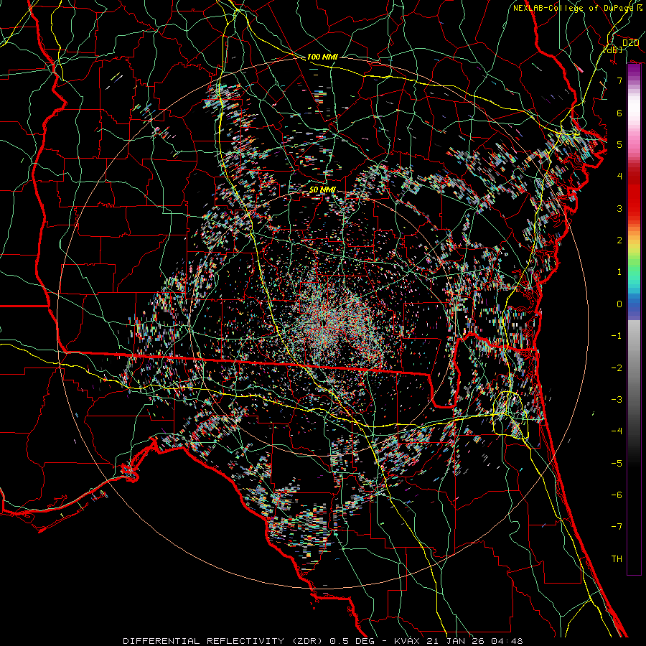
Task: Click the -6 scale label
Action: point(617,495)
